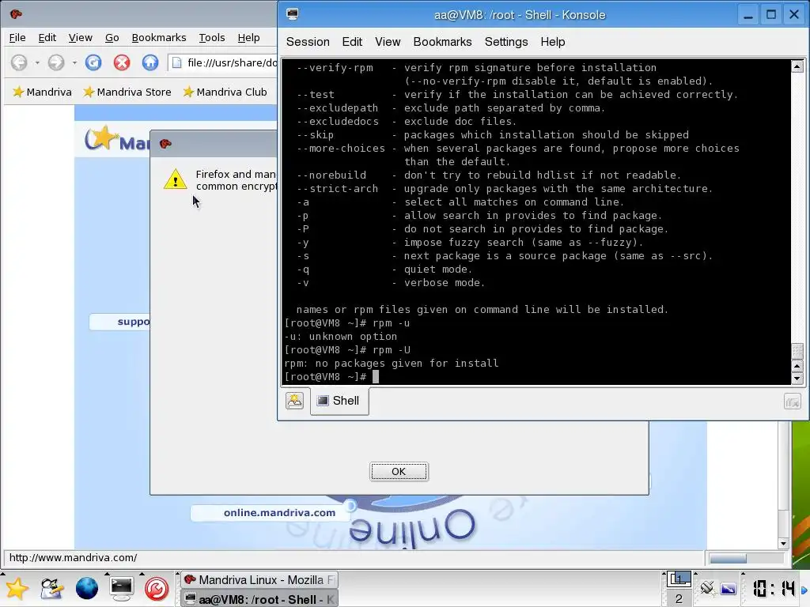Click the 'rpm -U' command line text
Image resolution: width=810 pixels, height=607 pixels.
[391, 350]
